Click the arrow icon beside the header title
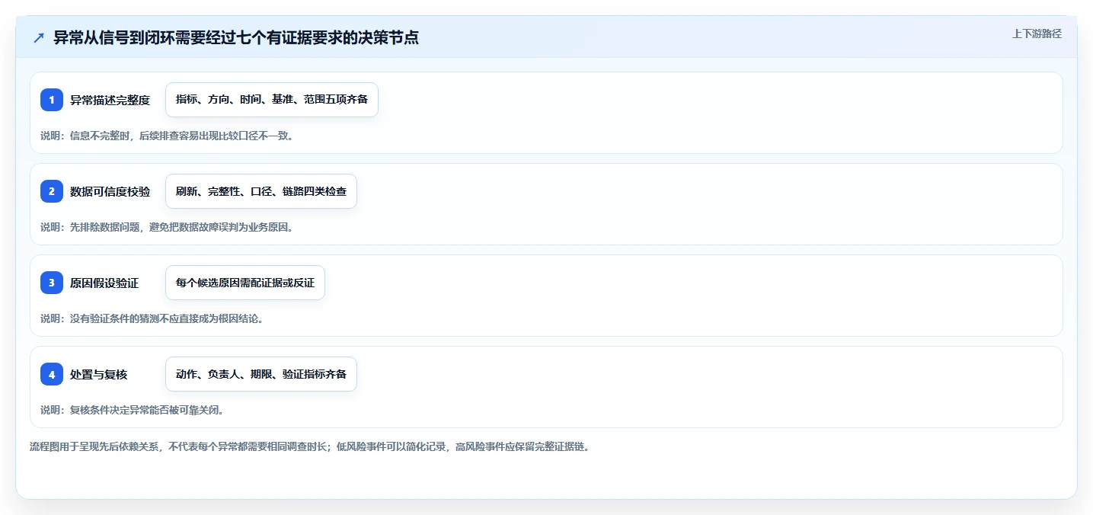Image resolution: width=1093 pixels, height=515 pixels. [39, 38]
